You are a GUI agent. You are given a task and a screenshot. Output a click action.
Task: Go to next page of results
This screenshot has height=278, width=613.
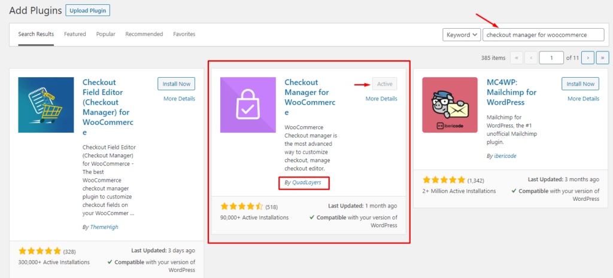point(588,58)
